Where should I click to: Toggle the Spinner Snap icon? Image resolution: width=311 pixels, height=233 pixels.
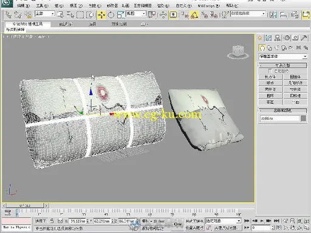pyautogui.click(x=214, y=15)
